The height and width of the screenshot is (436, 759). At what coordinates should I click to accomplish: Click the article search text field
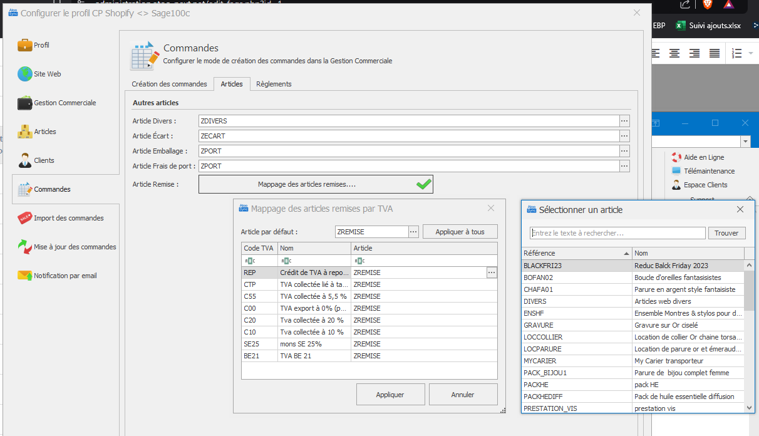(617, 233)
